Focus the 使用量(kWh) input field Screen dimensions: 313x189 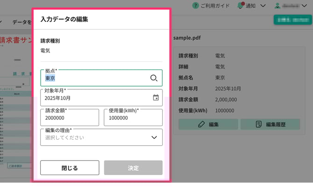click(133, 118)
